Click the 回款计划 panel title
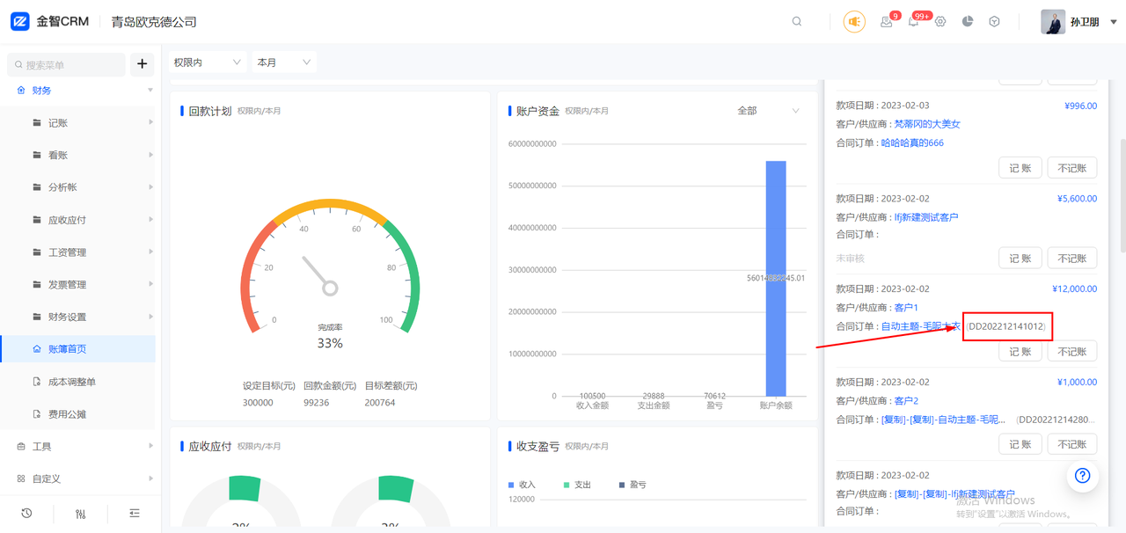This screenshot has width=1126, height=533. point(210,111)
